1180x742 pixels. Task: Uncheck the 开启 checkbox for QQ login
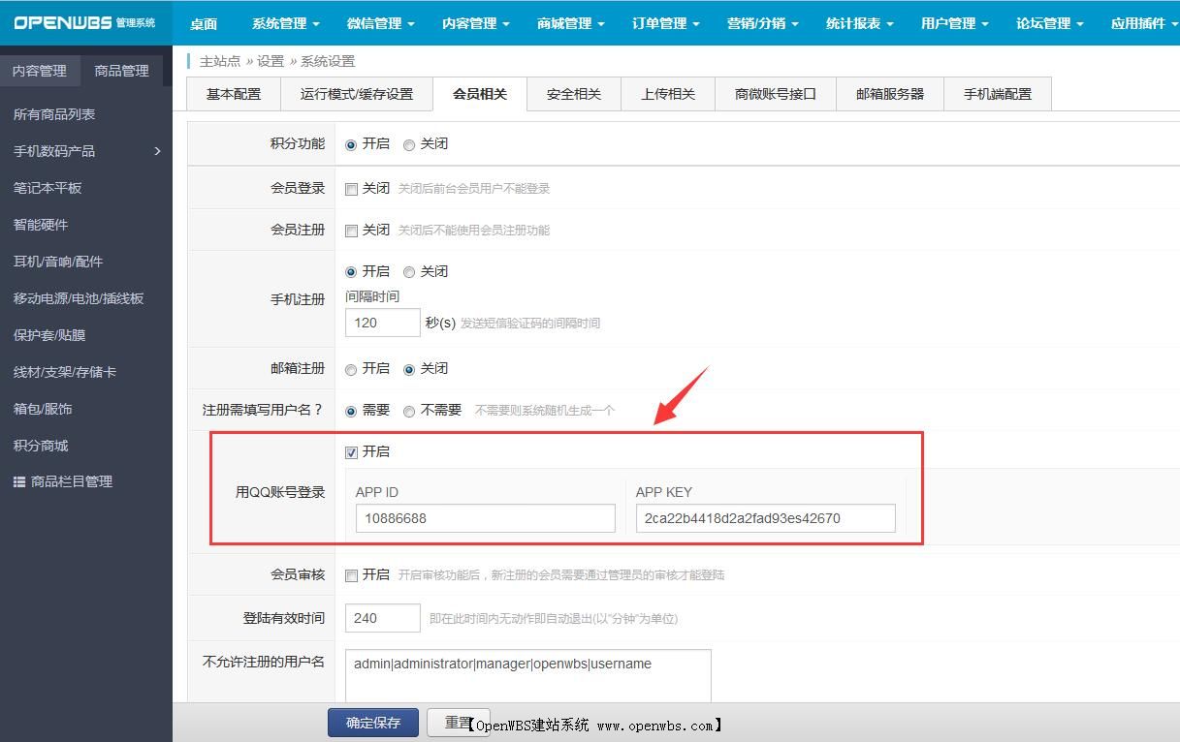[351, 452]
